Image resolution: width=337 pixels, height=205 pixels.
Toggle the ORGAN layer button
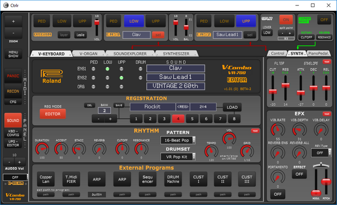64,35
